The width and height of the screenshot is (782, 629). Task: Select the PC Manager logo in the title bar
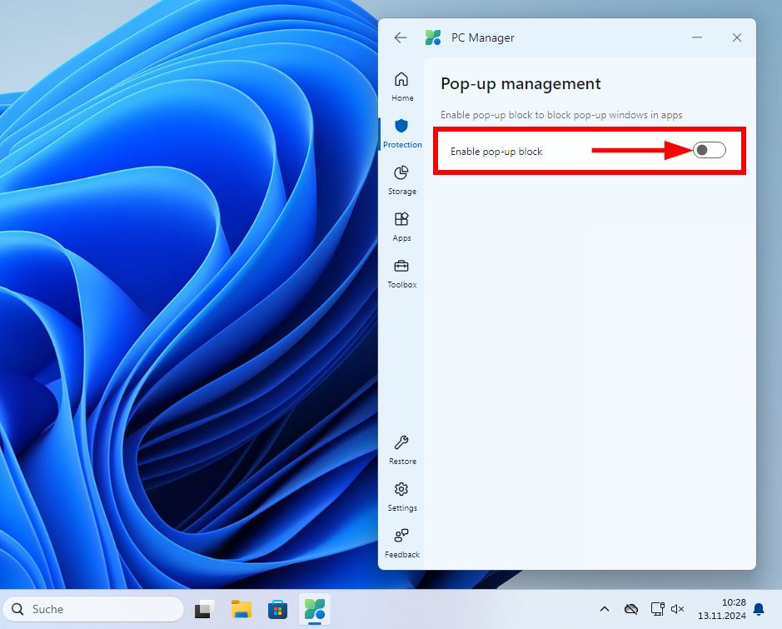433,37
